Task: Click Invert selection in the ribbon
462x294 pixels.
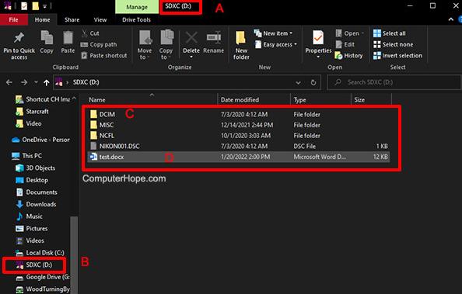Action: tap(397, 56)
